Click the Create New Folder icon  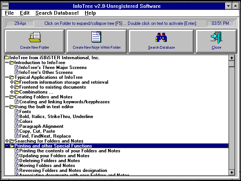(35, 38)
